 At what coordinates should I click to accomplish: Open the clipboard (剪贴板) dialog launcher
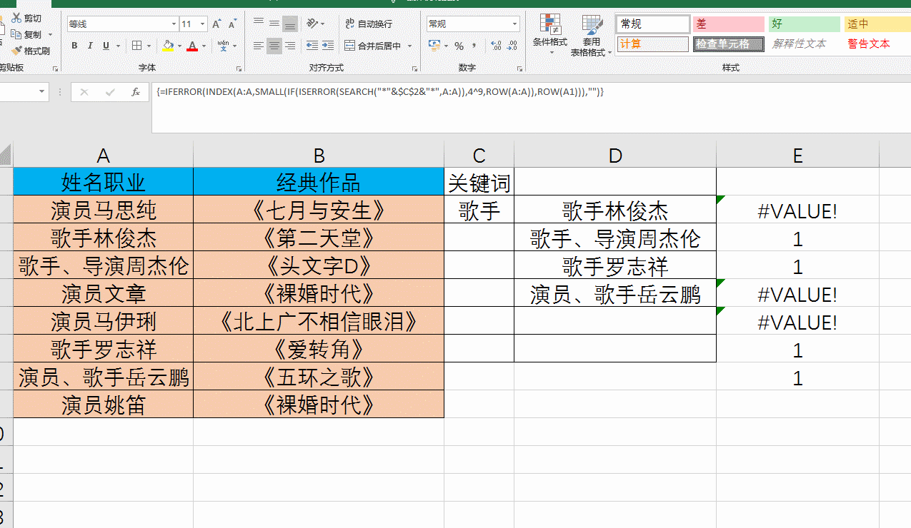click(55, 68)
